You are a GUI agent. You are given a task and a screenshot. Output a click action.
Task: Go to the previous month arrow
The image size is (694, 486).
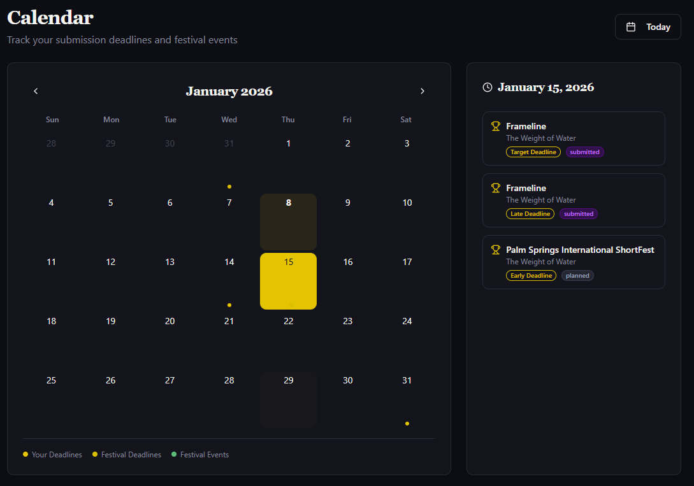(36, 91)
